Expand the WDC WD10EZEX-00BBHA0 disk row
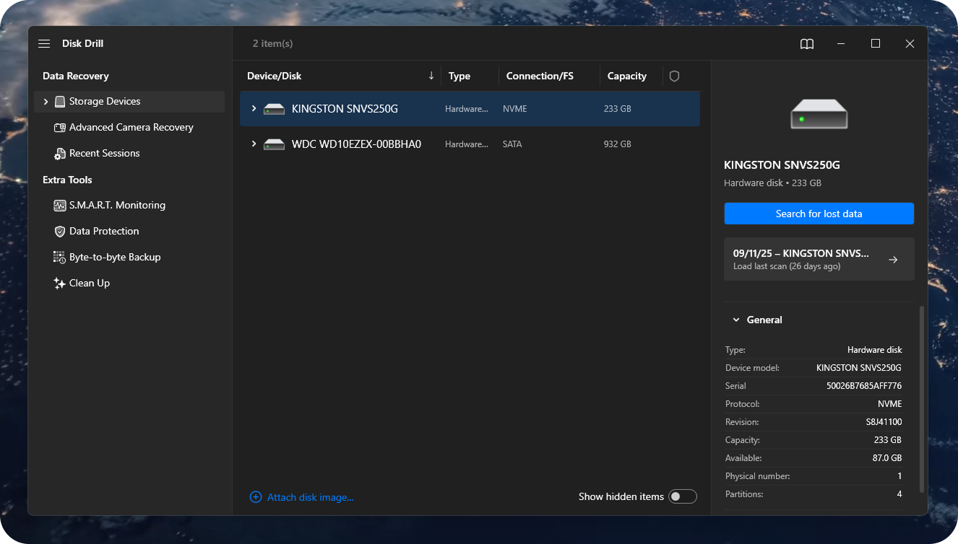958x544 pixels. tap(254, 144)
